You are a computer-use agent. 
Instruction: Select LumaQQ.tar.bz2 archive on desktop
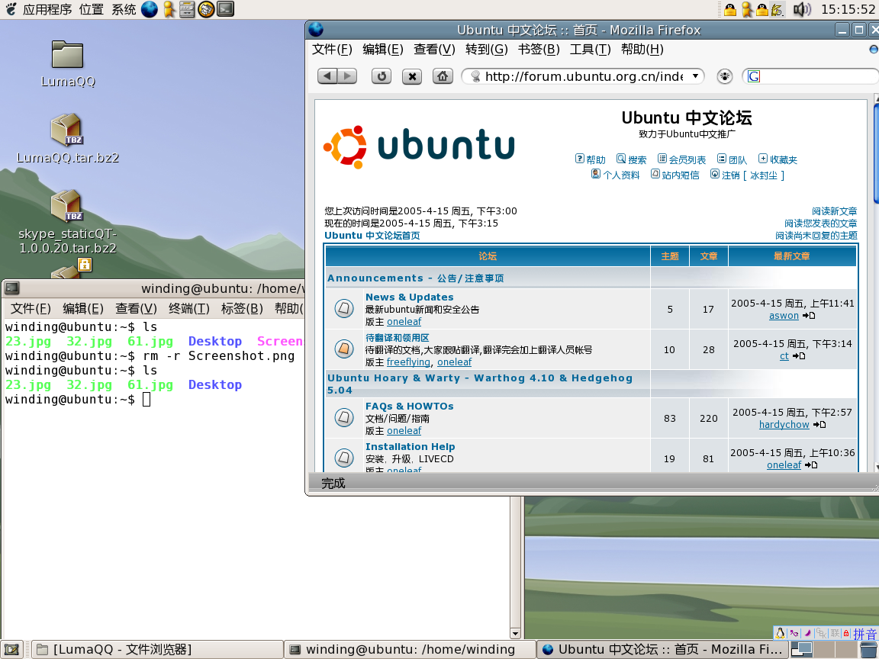point(68,138)
